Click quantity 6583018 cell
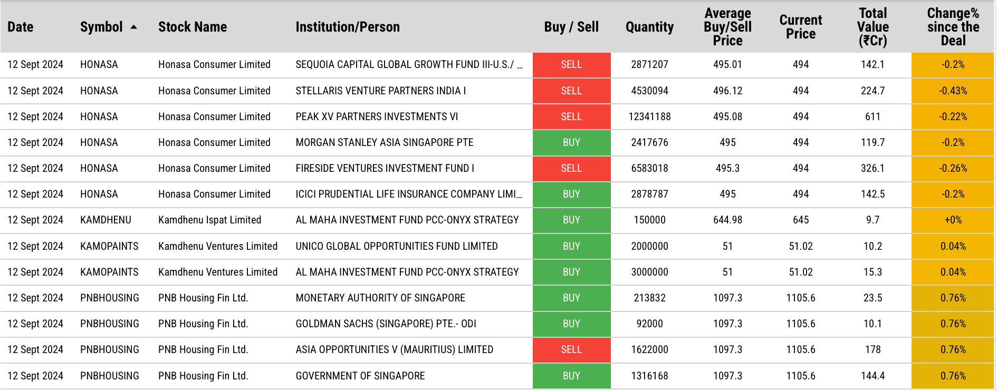Viewport: 997px width, 391px height. [x=649, y=168]
